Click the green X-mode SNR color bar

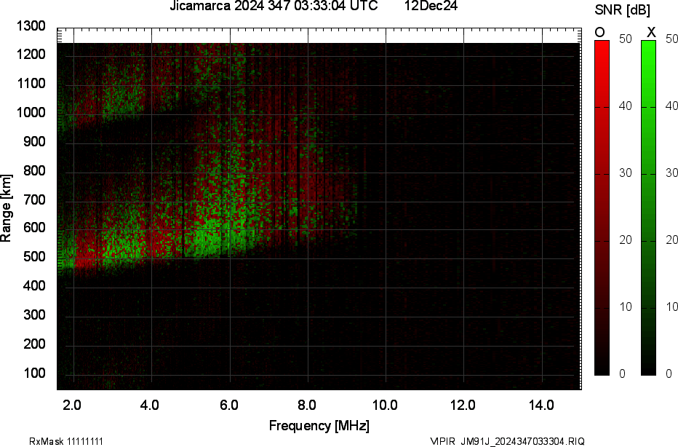tap(648, 207)
